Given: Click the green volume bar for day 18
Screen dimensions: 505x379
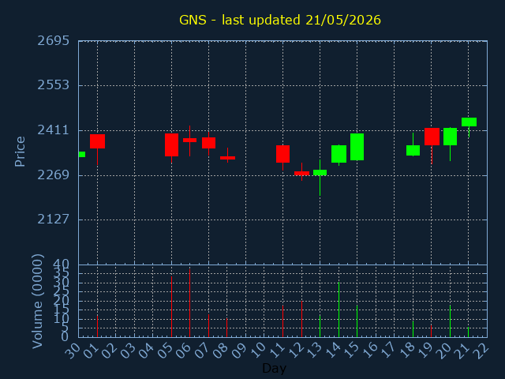Looking at the screenshot, I should pos(413,329).
